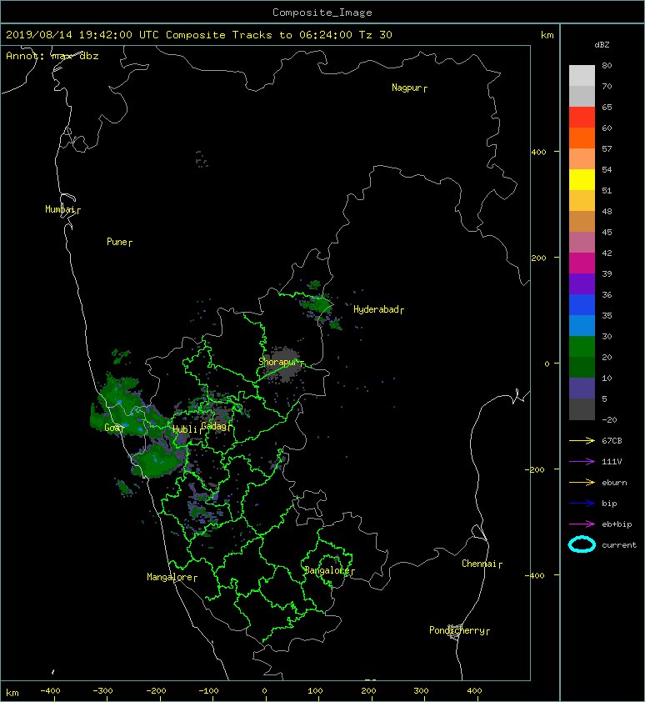Click the magenta eb+bip arrow in legend
Screen dimensions: 645x702
(582, 524)
